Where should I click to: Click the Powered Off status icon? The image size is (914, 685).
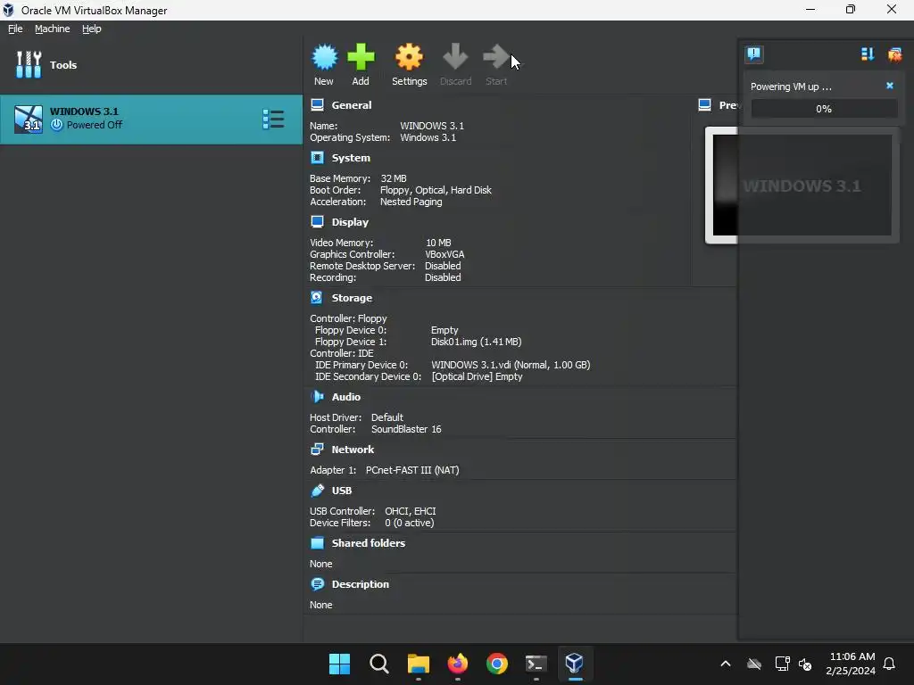point(56,125)
